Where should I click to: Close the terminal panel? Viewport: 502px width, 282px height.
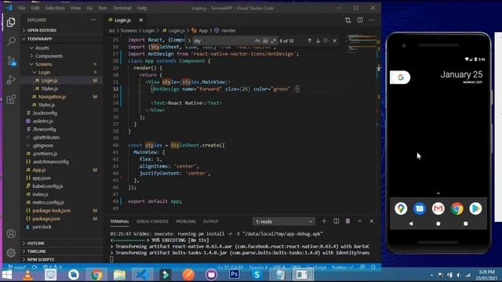pyautogui.click(x=372, y=221)
